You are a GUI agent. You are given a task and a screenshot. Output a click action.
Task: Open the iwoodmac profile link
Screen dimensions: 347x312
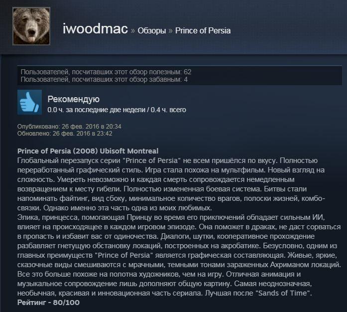95,29
